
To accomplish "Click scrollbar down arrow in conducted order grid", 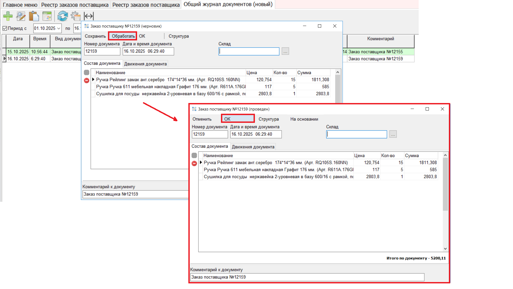I will click(x=445, y=249).
